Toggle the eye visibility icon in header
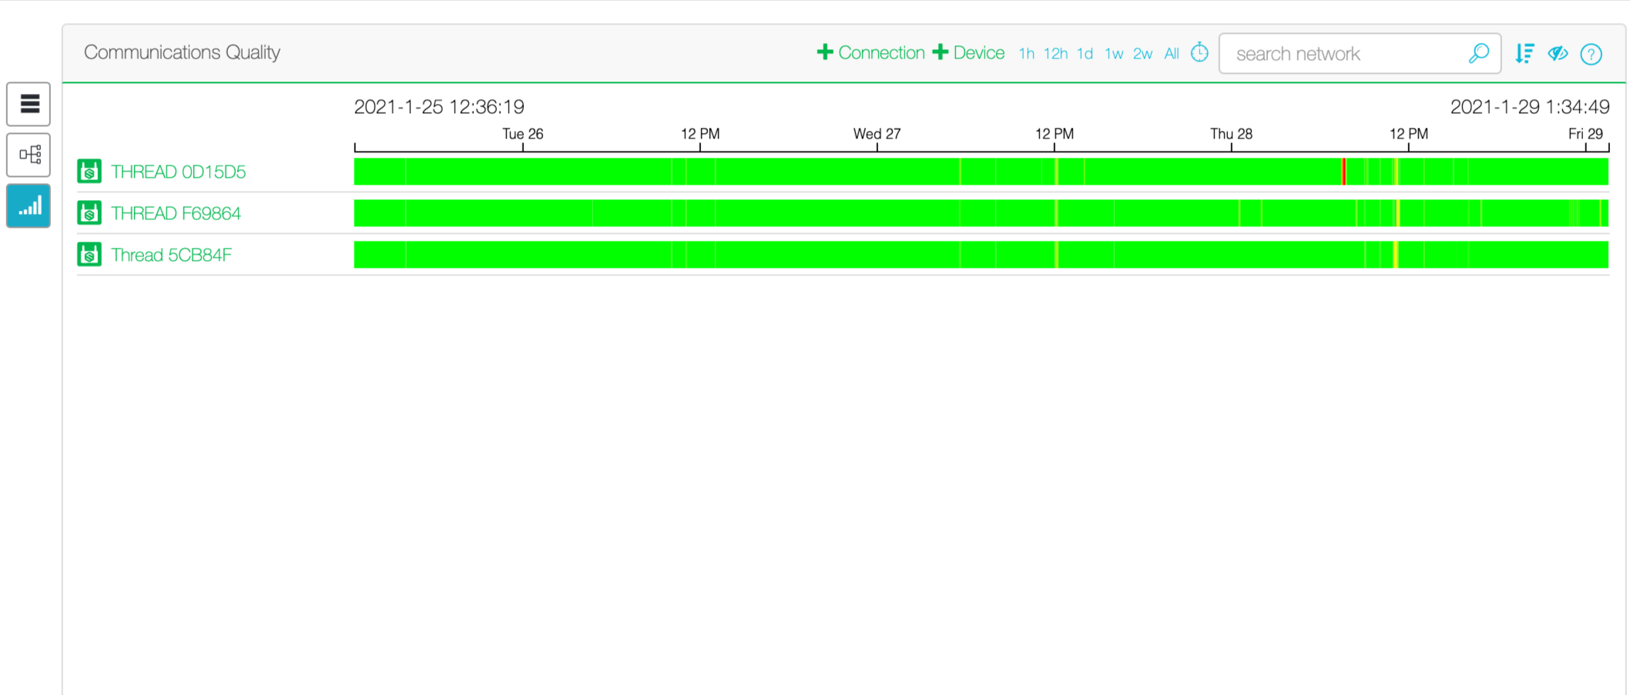 1558,53
